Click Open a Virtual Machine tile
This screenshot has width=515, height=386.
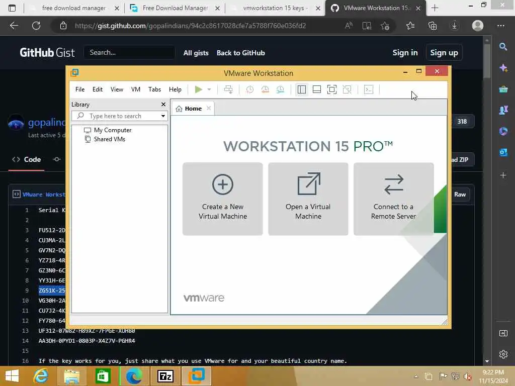coord(308,199)
